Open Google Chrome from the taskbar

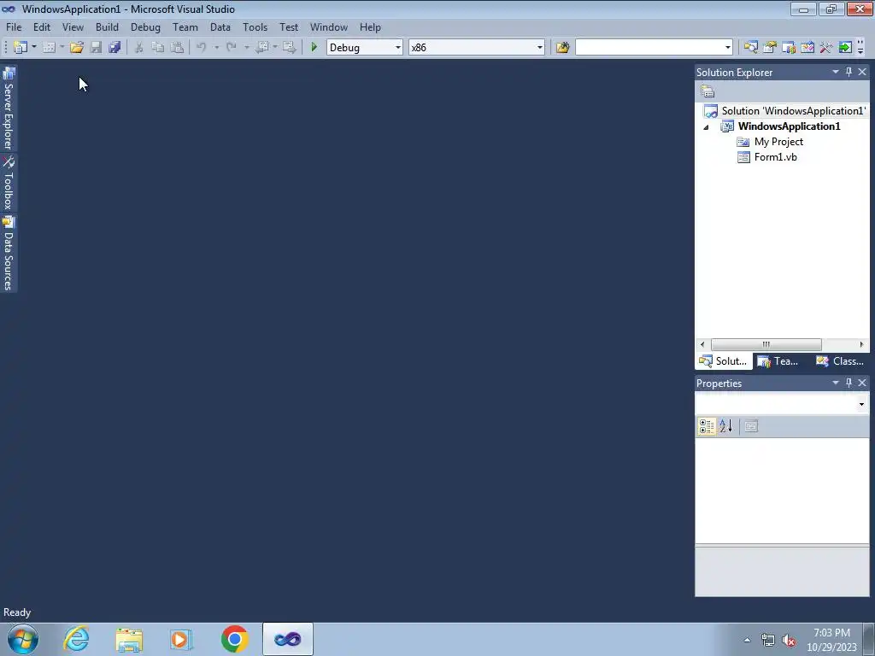234,639
